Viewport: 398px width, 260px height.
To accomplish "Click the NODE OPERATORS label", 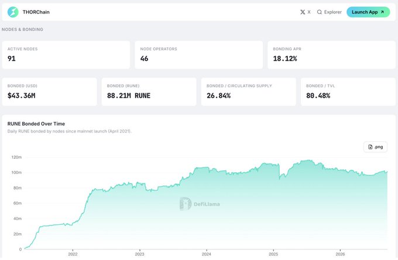I will tap(159, 49).
